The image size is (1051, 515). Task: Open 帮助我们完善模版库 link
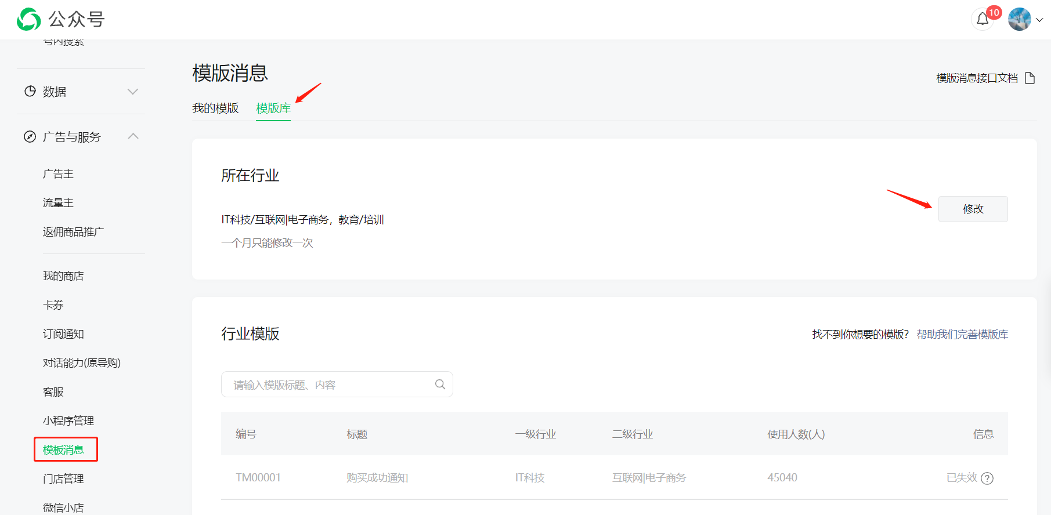click(962, 335)
